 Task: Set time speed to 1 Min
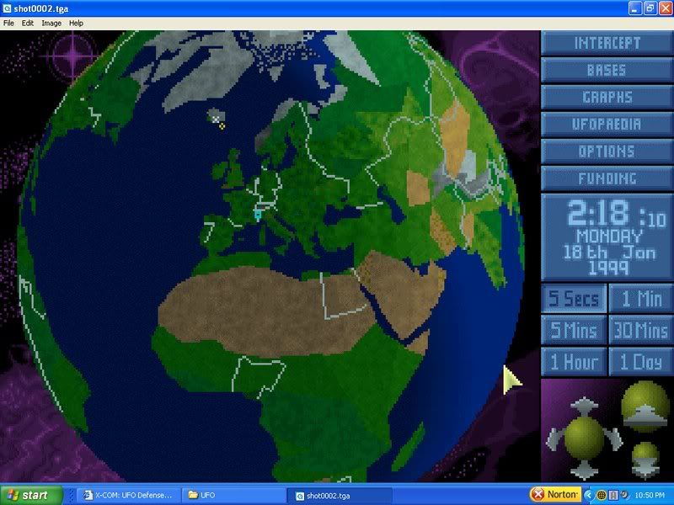[641, 299]
